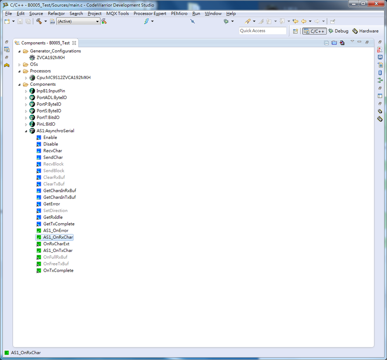The image size is (387, 360).
Task: Switch to the Hardware perspective
Action: (x=366, y=31)
